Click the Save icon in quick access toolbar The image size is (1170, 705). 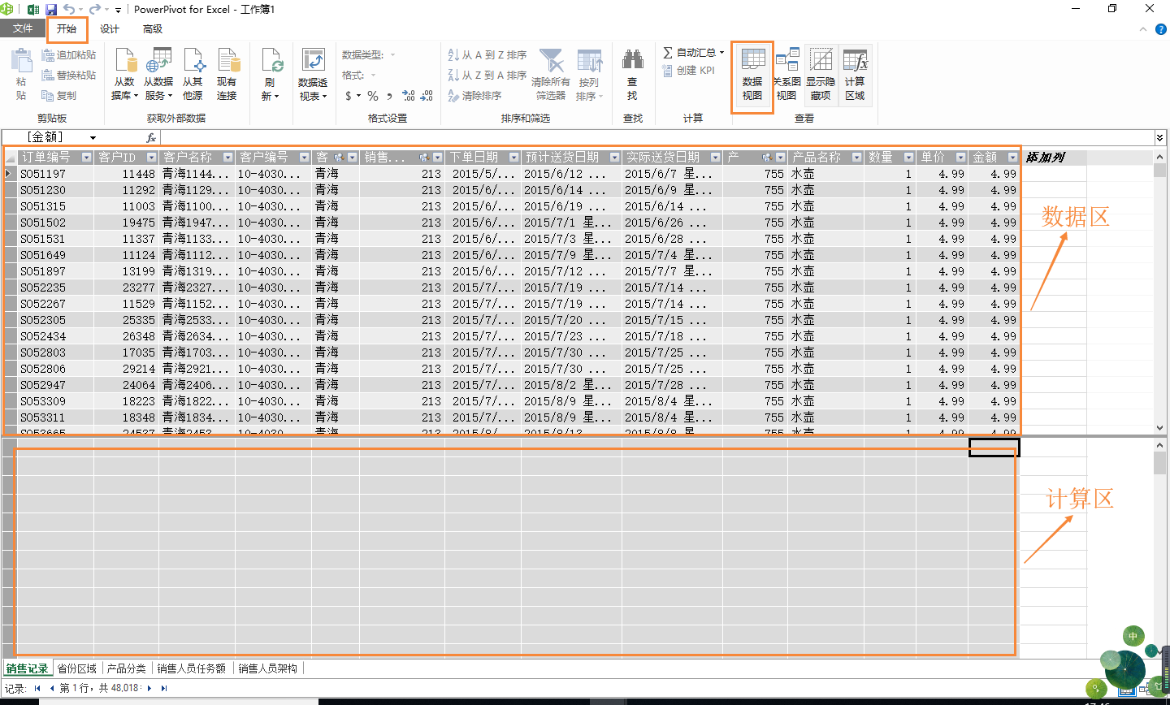(51, 10)
